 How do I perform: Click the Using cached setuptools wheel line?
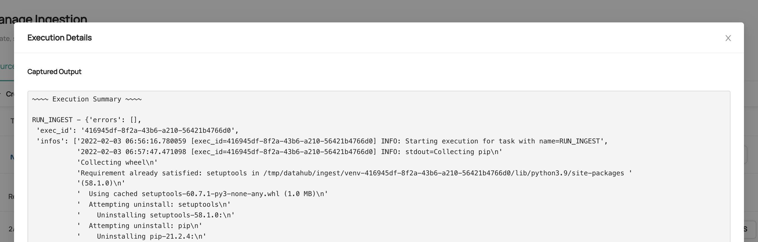click(x=202, y=194)
